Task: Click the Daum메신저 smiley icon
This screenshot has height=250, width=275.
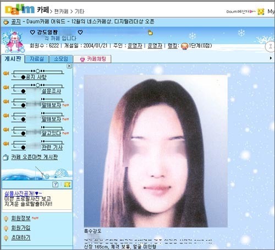Action: tap(261, 12)
